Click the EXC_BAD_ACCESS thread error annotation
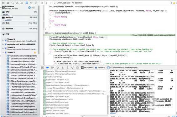The width and height of the screenshot is (177, 117). (154, 35)
